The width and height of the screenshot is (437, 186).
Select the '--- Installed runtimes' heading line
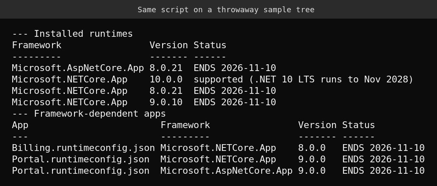click(x=72, y=34)
